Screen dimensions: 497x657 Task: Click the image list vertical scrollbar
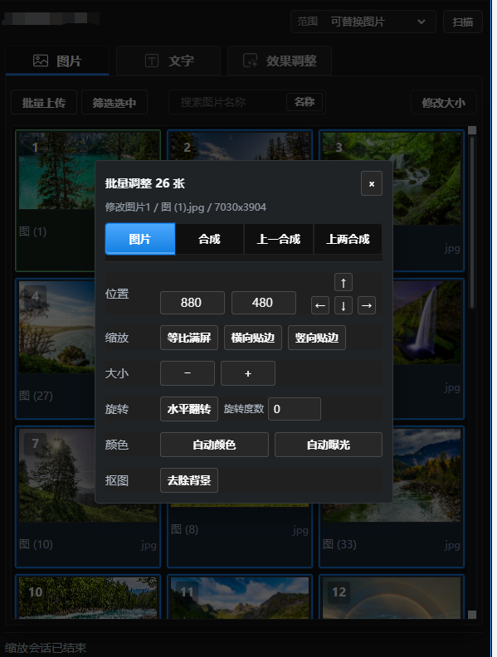click(x=472, y=222)
